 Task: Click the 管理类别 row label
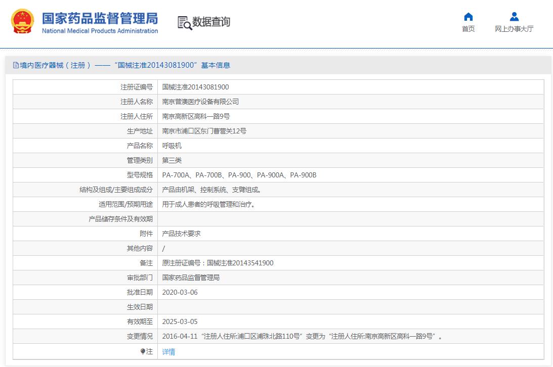pos(140,160)
